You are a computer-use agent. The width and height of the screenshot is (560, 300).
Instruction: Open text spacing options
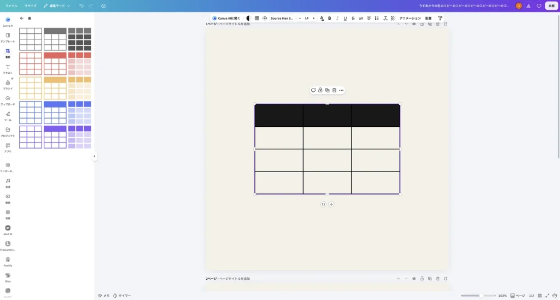coord(385,18)
